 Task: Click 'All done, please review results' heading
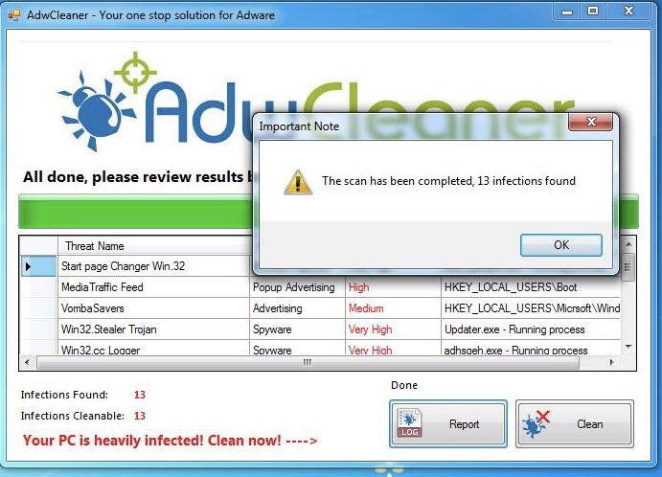click(137, 177)
